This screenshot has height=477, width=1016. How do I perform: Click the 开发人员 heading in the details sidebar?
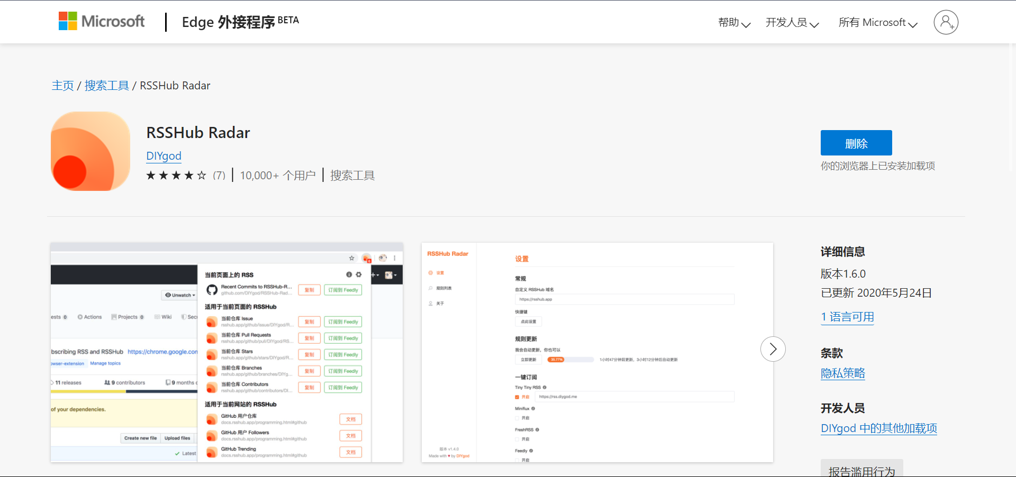843,408
